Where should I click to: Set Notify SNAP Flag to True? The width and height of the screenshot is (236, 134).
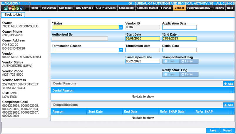tap(171, 74)
